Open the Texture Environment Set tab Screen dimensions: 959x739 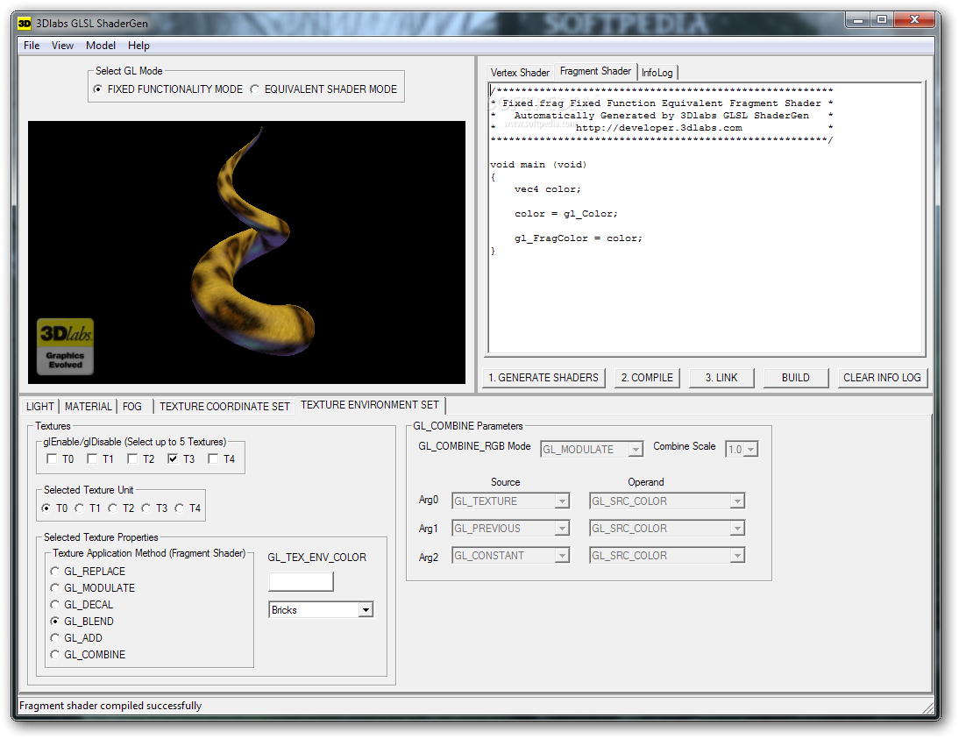[370, 406]
